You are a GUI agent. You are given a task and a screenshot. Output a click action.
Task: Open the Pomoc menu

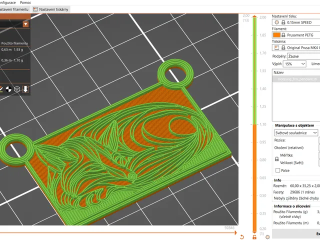click(x=25, y=2)
